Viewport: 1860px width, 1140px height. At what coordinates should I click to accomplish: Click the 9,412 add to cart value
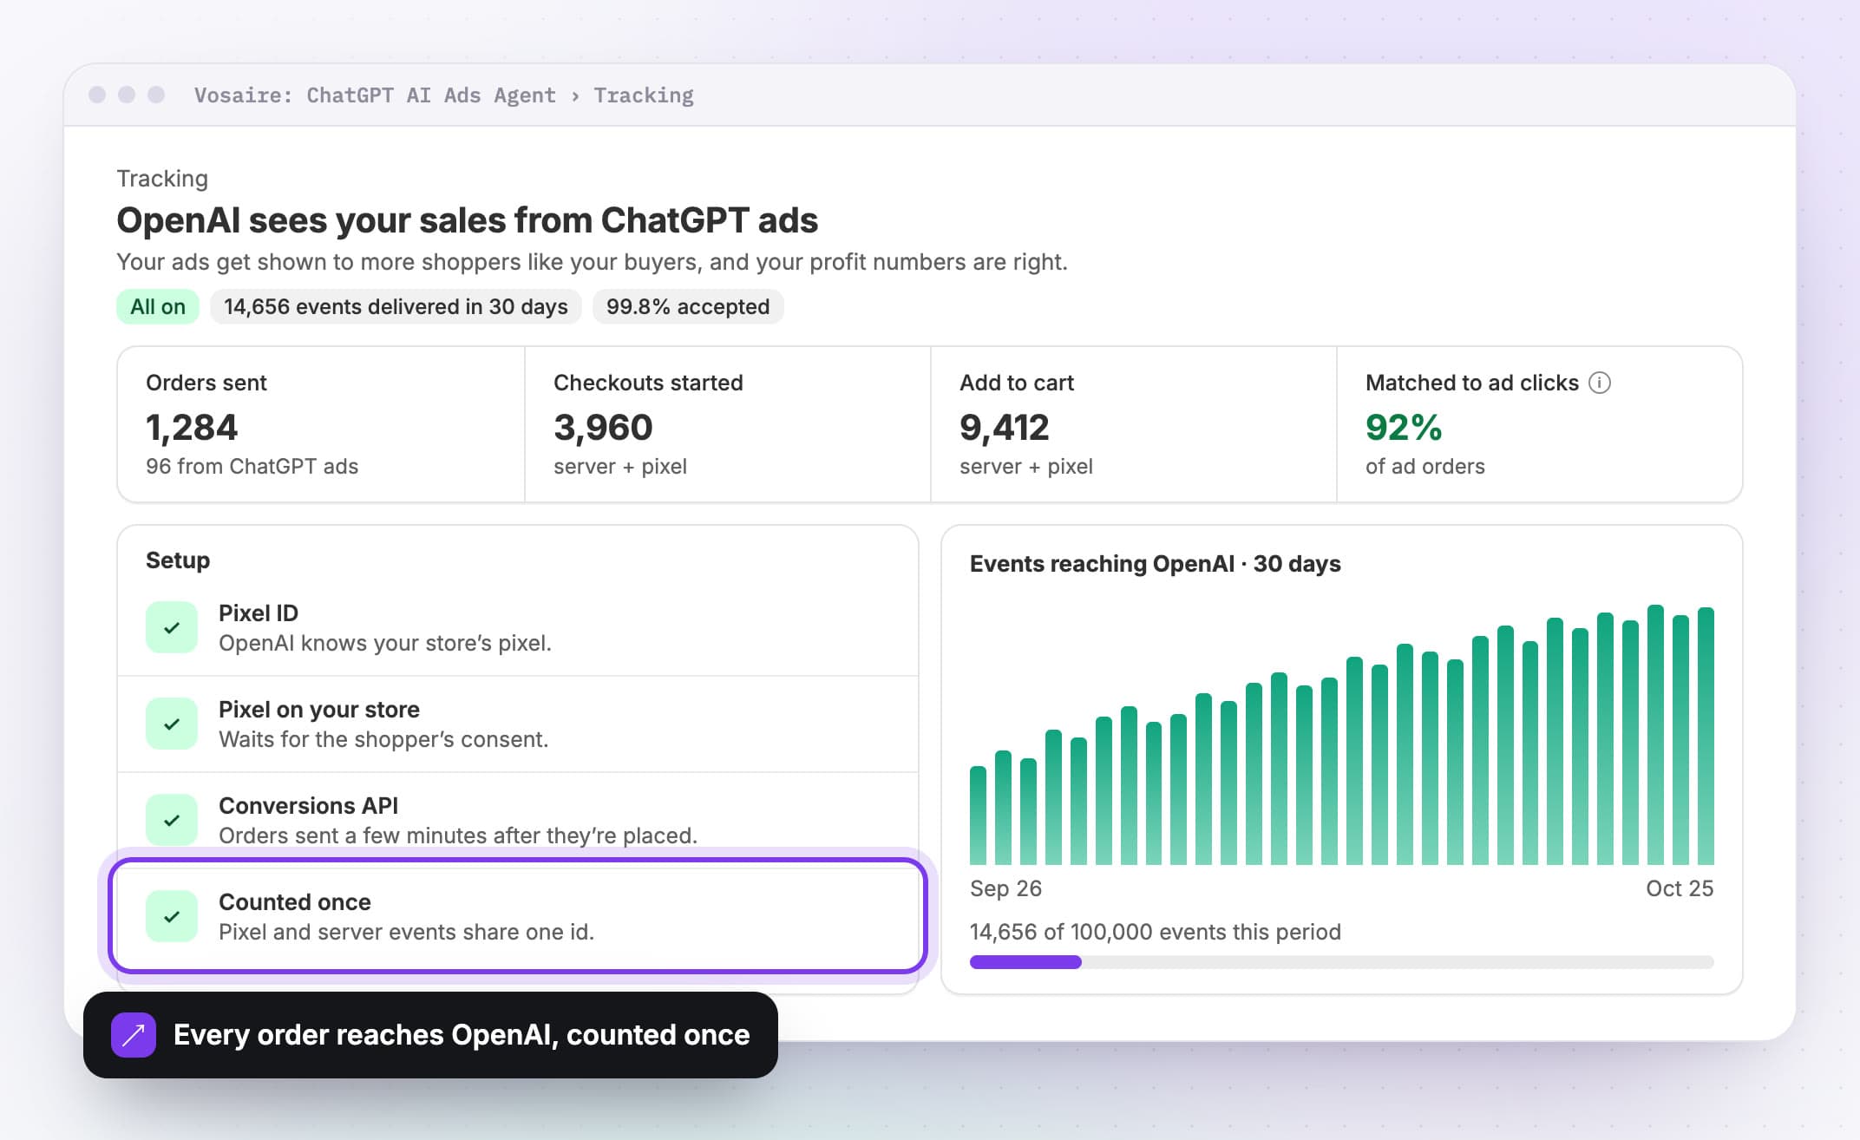1005,427
